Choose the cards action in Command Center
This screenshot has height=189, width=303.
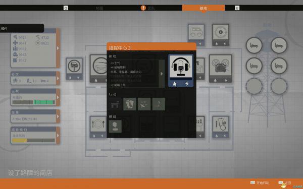tap(129, 104)
